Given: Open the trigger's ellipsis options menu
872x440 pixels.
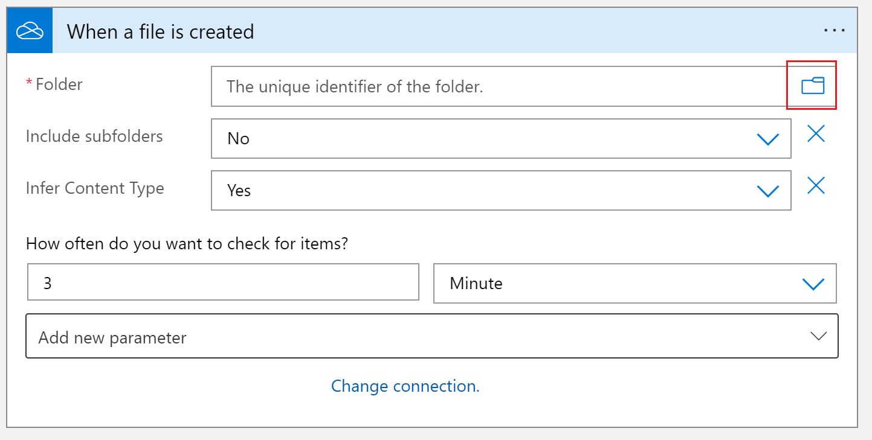Looking at the screenshot, I should 835,30.
